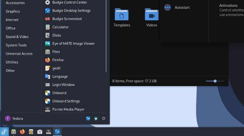
Task: Select the Graphics category
Action: tap(13, 11)
